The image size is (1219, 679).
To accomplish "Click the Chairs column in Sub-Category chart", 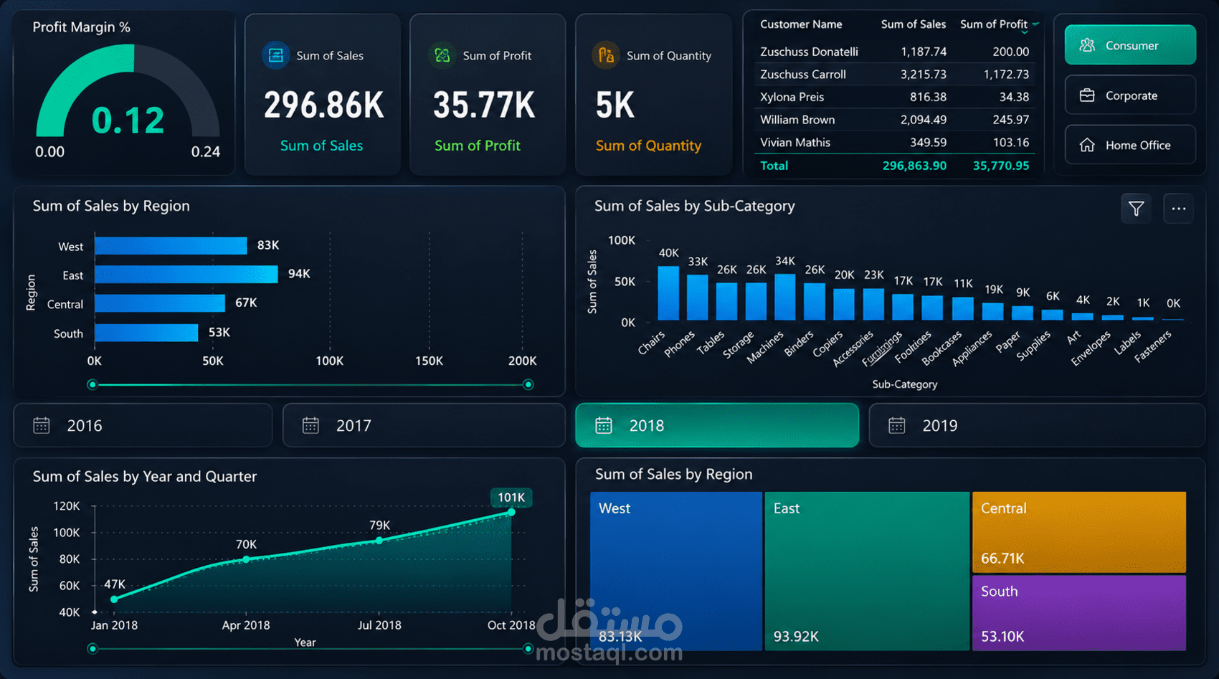I will (x=668, y=293).
